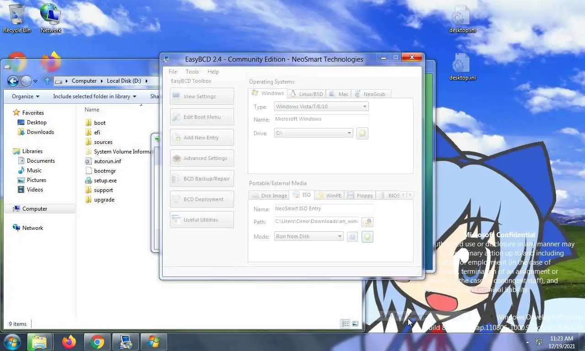Click the Microsoft Windows name field
The image size is (585, 351).
[321, 119]
